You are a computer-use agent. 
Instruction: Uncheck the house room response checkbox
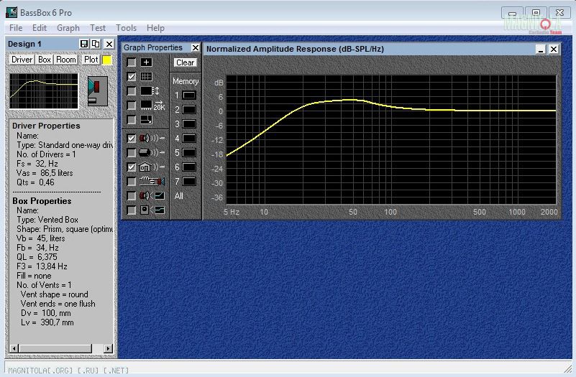click(x=131, y=167)
